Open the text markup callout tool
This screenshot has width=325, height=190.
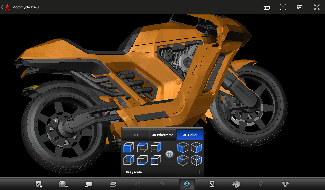tap(88, 184)
